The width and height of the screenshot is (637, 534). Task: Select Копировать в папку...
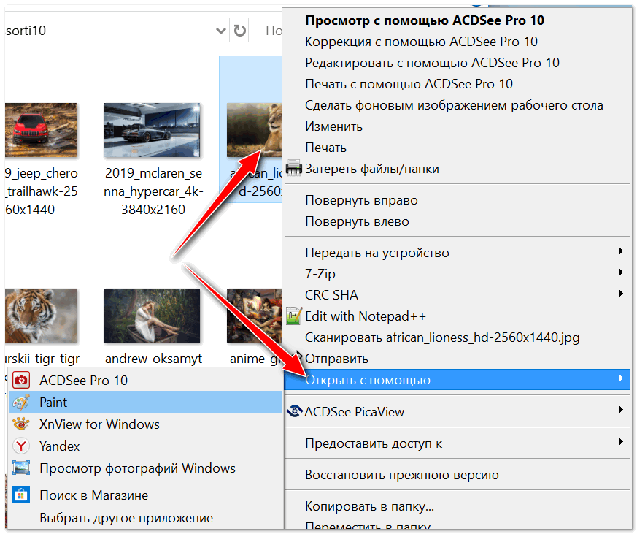[370, 506]
